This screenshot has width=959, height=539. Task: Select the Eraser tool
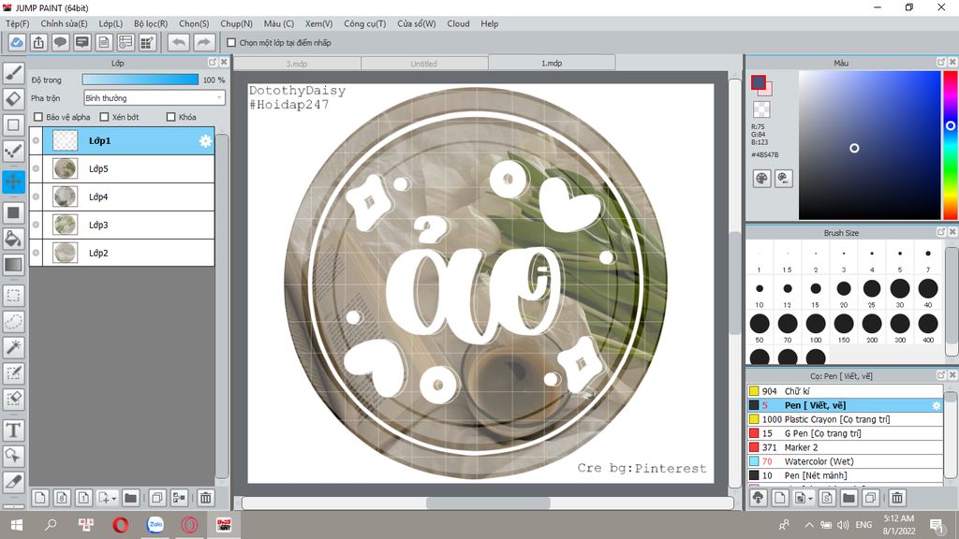tap(13, 99)
